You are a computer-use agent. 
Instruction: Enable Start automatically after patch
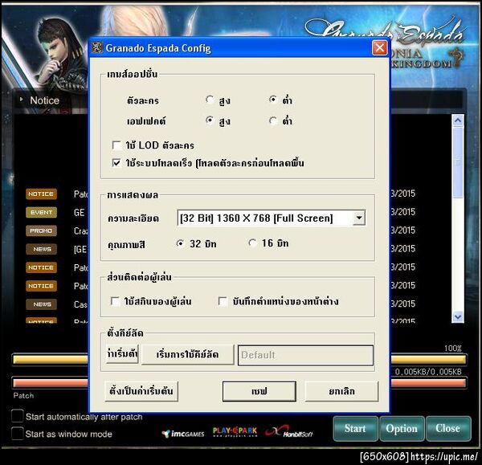point(17,416)
